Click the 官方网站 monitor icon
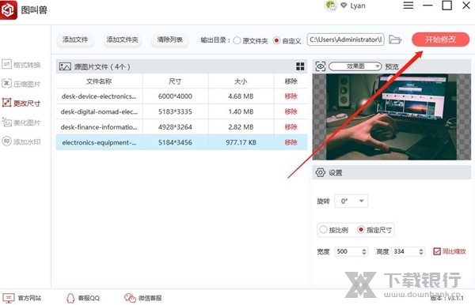475x305 pixels. 8,298
